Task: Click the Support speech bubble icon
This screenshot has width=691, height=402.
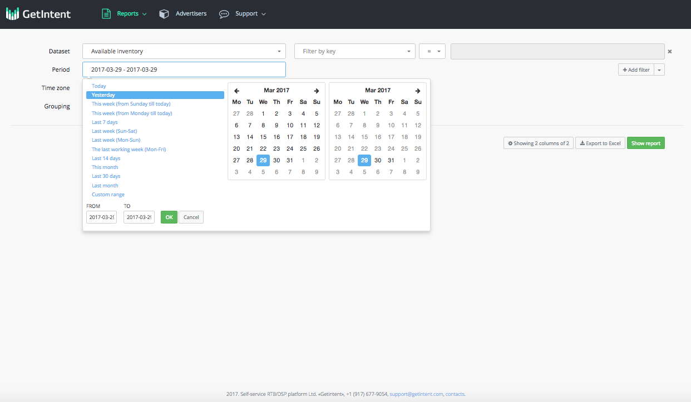Action: (224, 14)
